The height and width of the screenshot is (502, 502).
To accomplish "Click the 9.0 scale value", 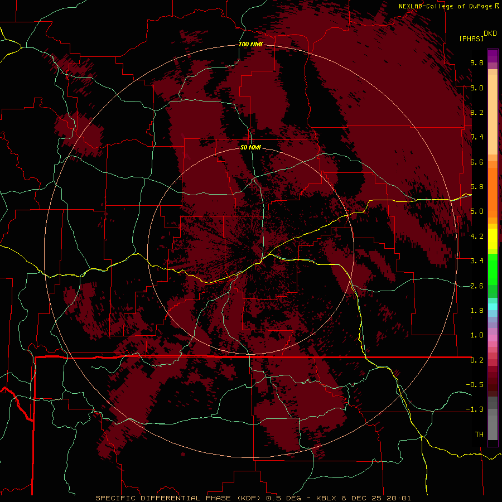I will pos(477,88).
